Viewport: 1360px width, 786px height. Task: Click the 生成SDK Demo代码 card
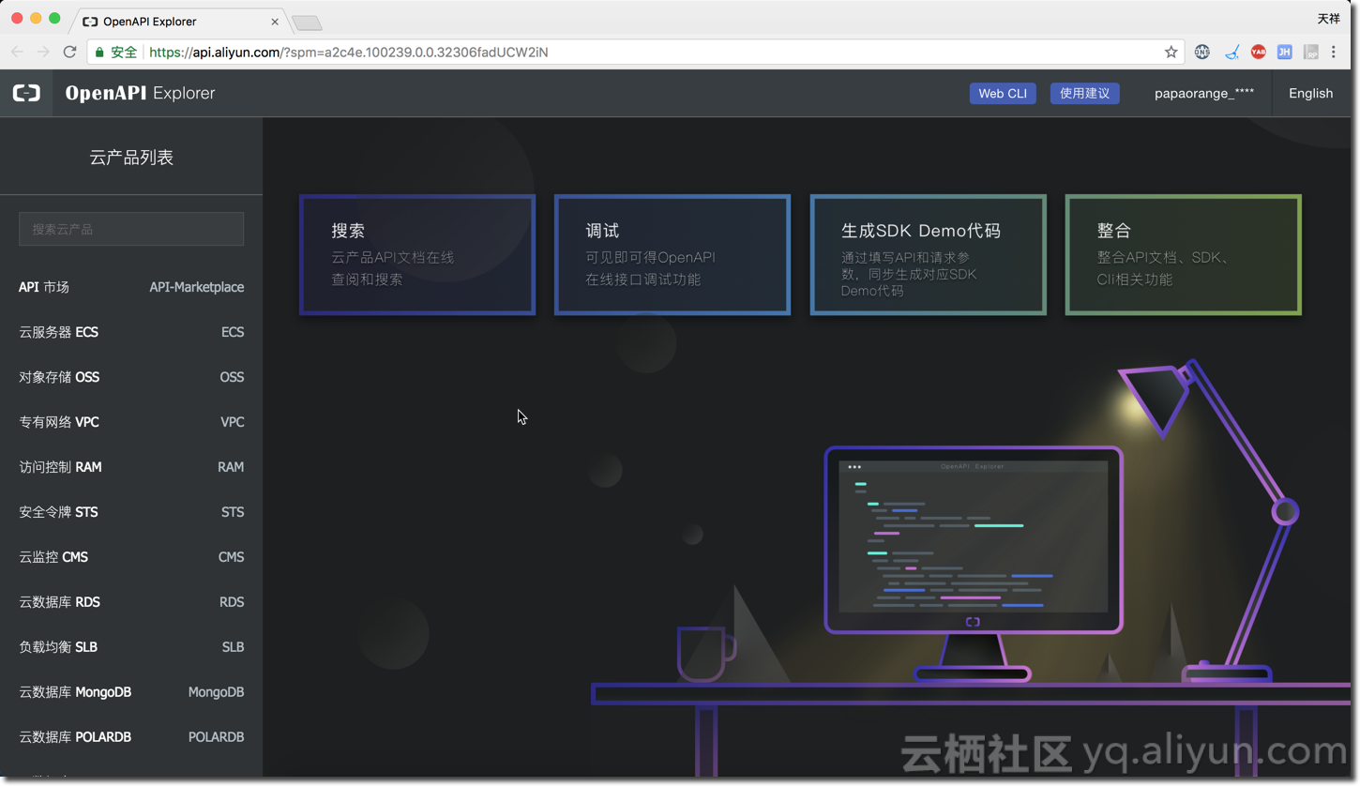(x=928, y=254)
